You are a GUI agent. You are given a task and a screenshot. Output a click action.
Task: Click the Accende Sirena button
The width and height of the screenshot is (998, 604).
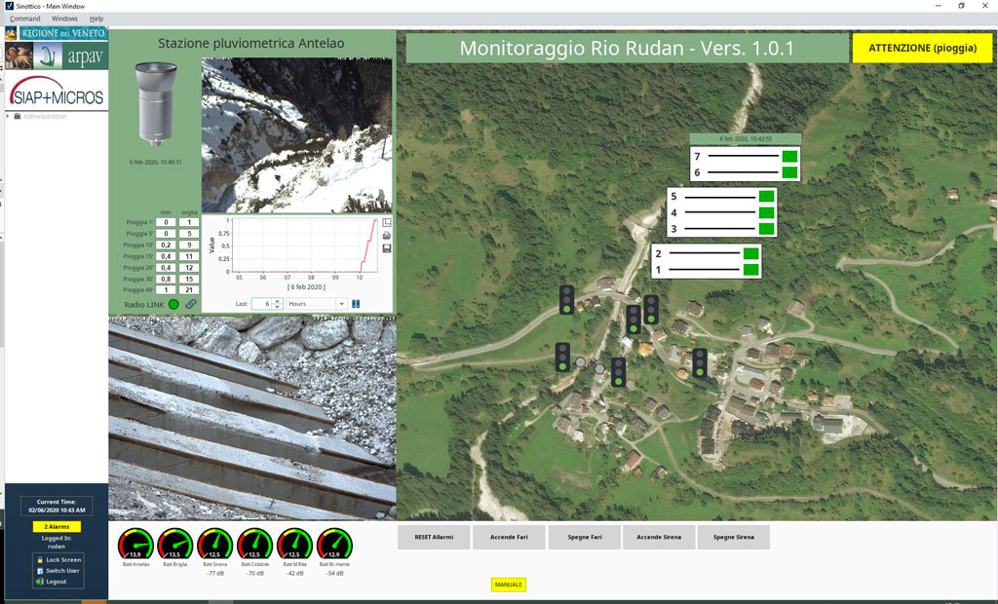click(x=659, y=537)
